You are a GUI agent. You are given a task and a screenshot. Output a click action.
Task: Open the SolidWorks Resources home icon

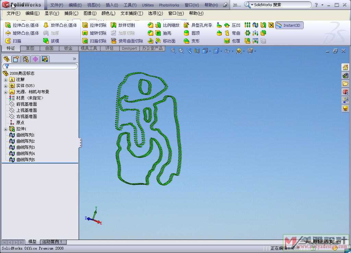(345, 67)
